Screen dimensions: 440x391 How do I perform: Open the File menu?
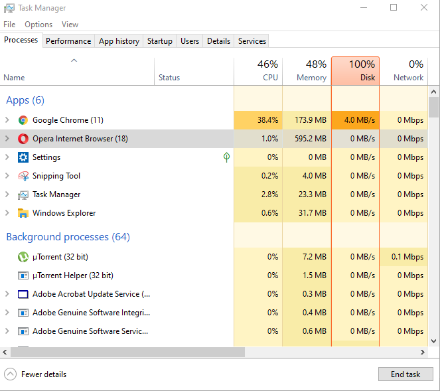click(9, 25)
